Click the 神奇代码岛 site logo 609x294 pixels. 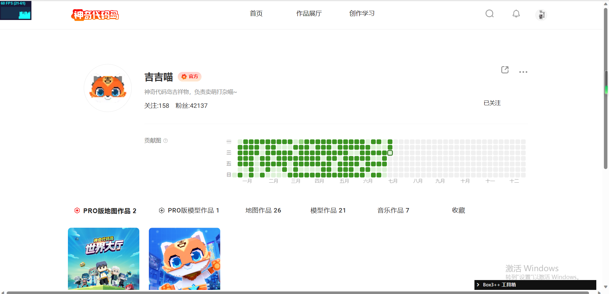pyautogui.click(x=95, y=15)
